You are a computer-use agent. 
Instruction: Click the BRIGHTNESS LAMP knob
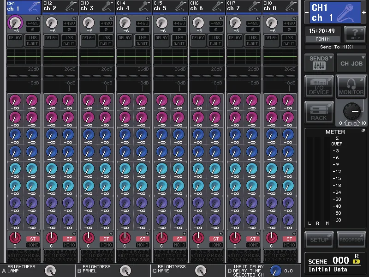(50, 271)
